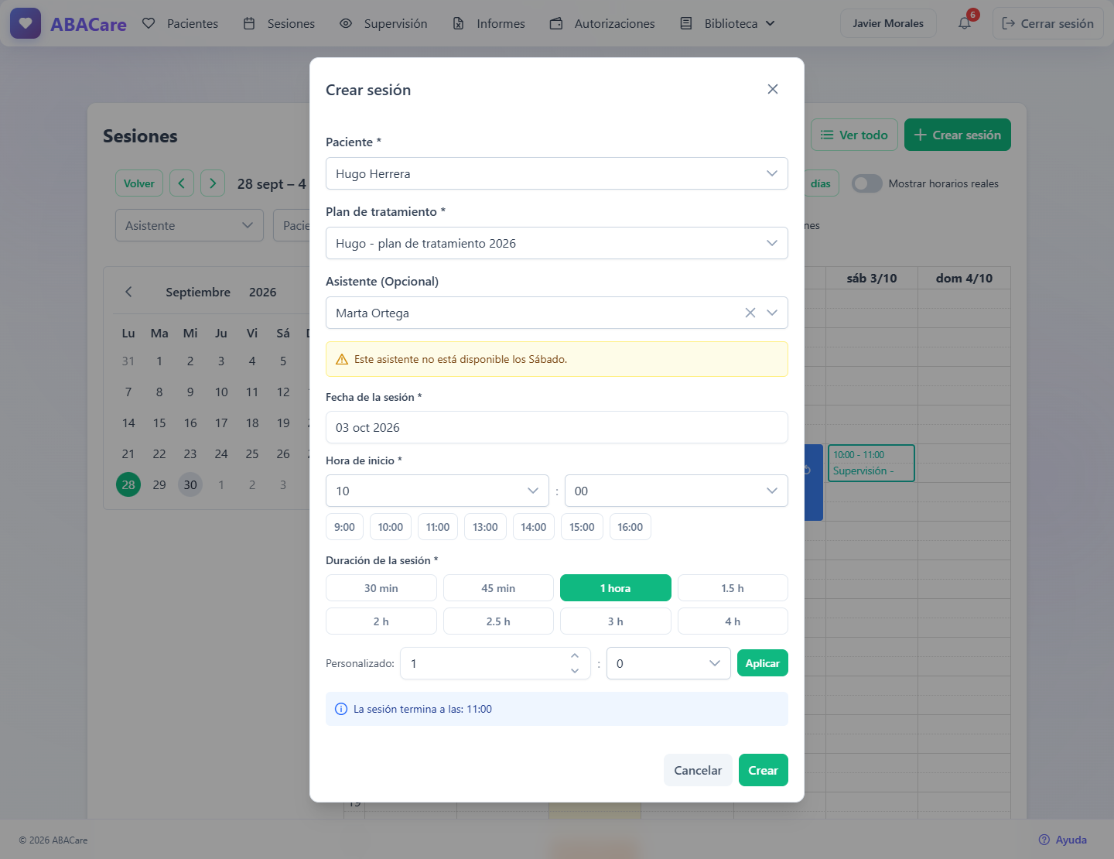This screenshot has width=1114, height=859.
Task: Go to previous week with left chevron
Action: click(182, 183)
